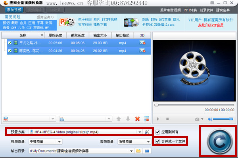This screenshot has width=238, height=158.
Task: Click the 3D icon for 平凡之路 row
Action: click(142, 43)
